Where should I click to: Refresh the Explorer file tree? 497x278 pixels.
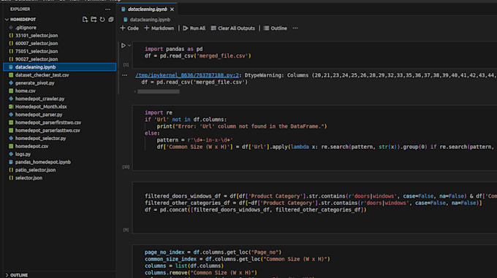tap(102, 20)
